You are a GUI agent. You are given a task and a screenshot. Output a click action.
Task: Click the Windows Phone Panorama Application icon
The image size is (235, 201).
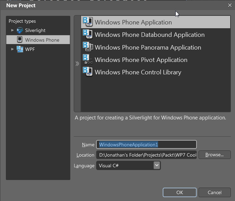pos(88,47)
